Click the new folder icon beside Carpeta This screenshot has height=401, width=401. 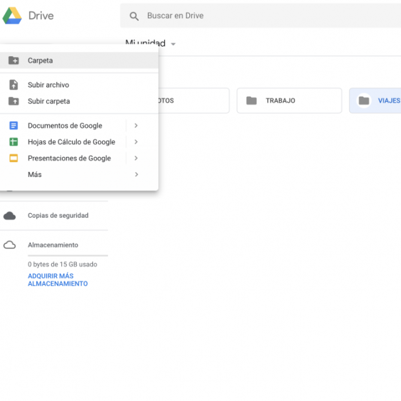(14, 61)
